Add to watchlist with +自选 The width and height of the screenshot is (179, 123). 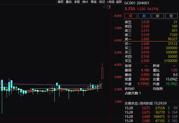[x=111, y=2]
